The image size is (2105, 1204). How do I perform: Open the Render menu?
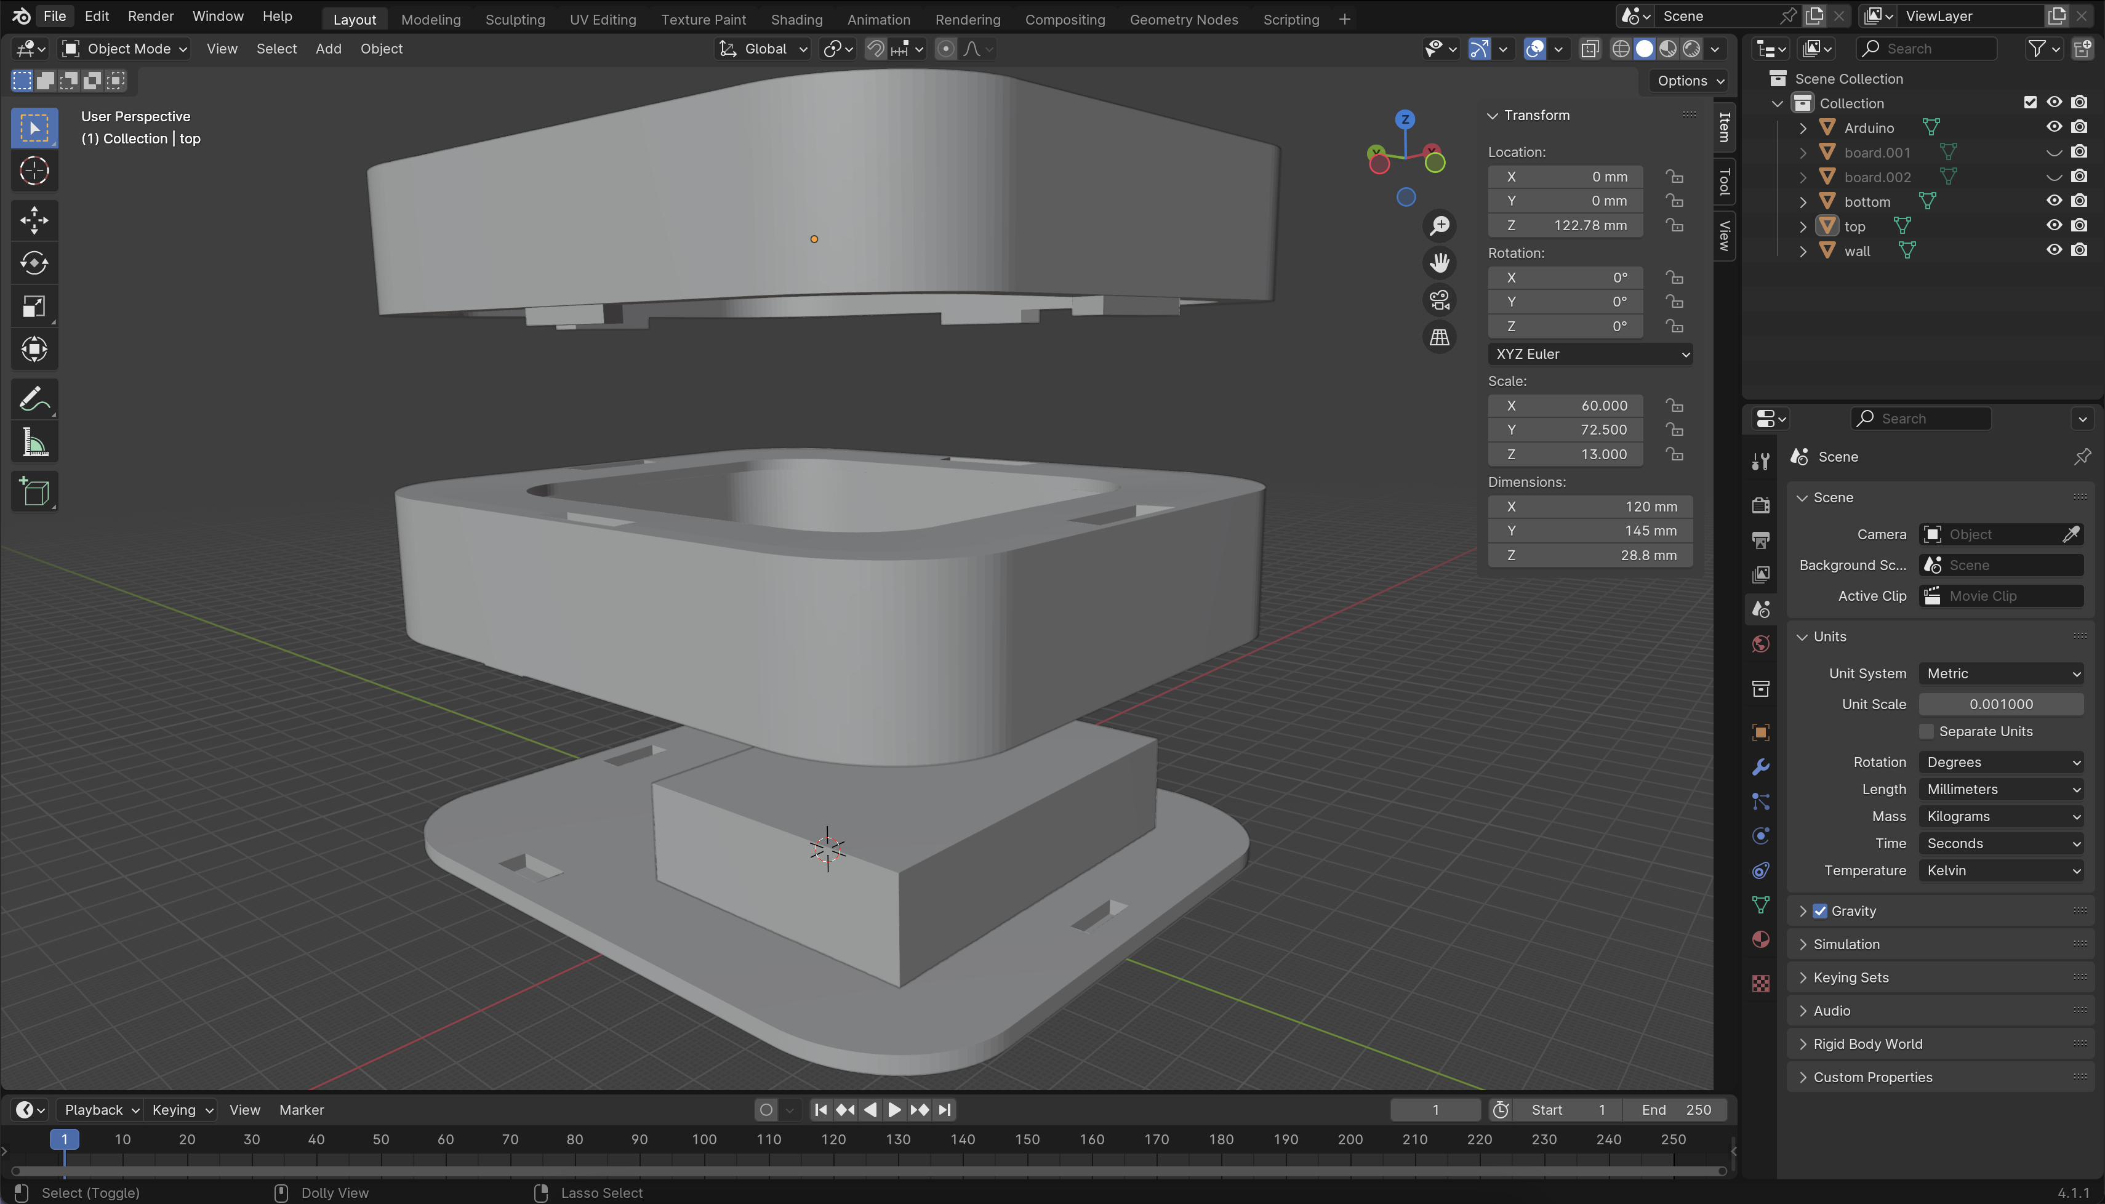pyautogui.click(x=150, y=16)
